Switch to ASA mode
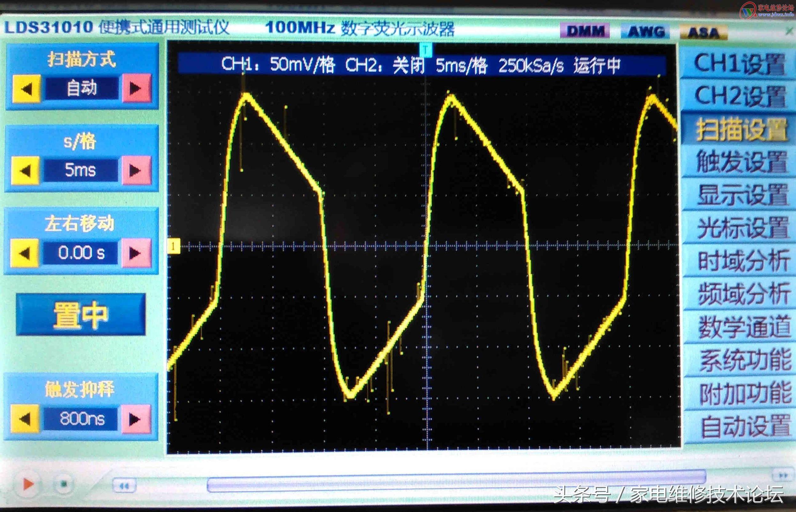 [704, 33]
